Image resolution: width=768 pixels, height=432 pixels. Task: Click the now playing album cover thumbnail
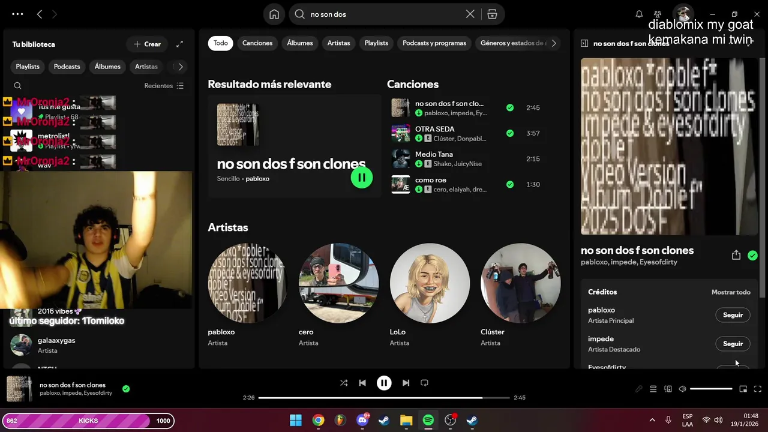(x=19, y=389)
